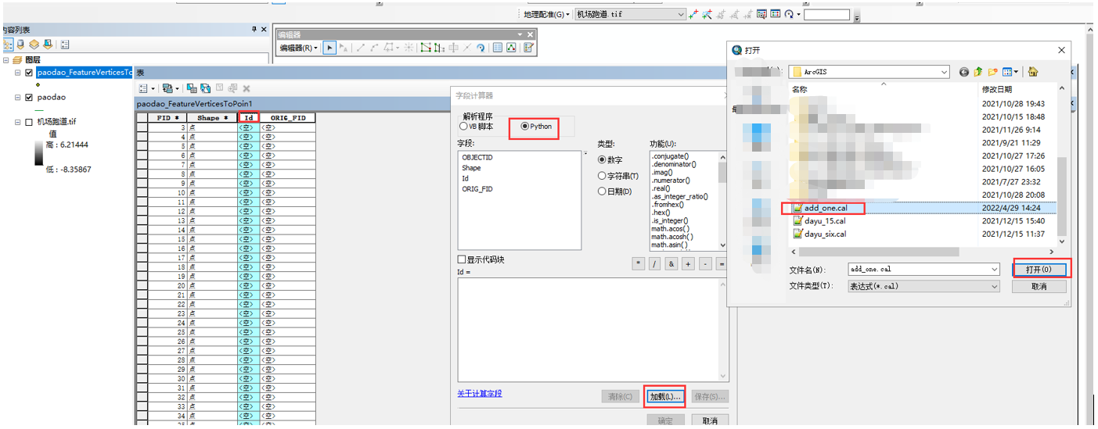The height and width of the screenshot is (429, 1098).
Task: Choose the 字符串(T) type radio button
Action: (602, 176)
